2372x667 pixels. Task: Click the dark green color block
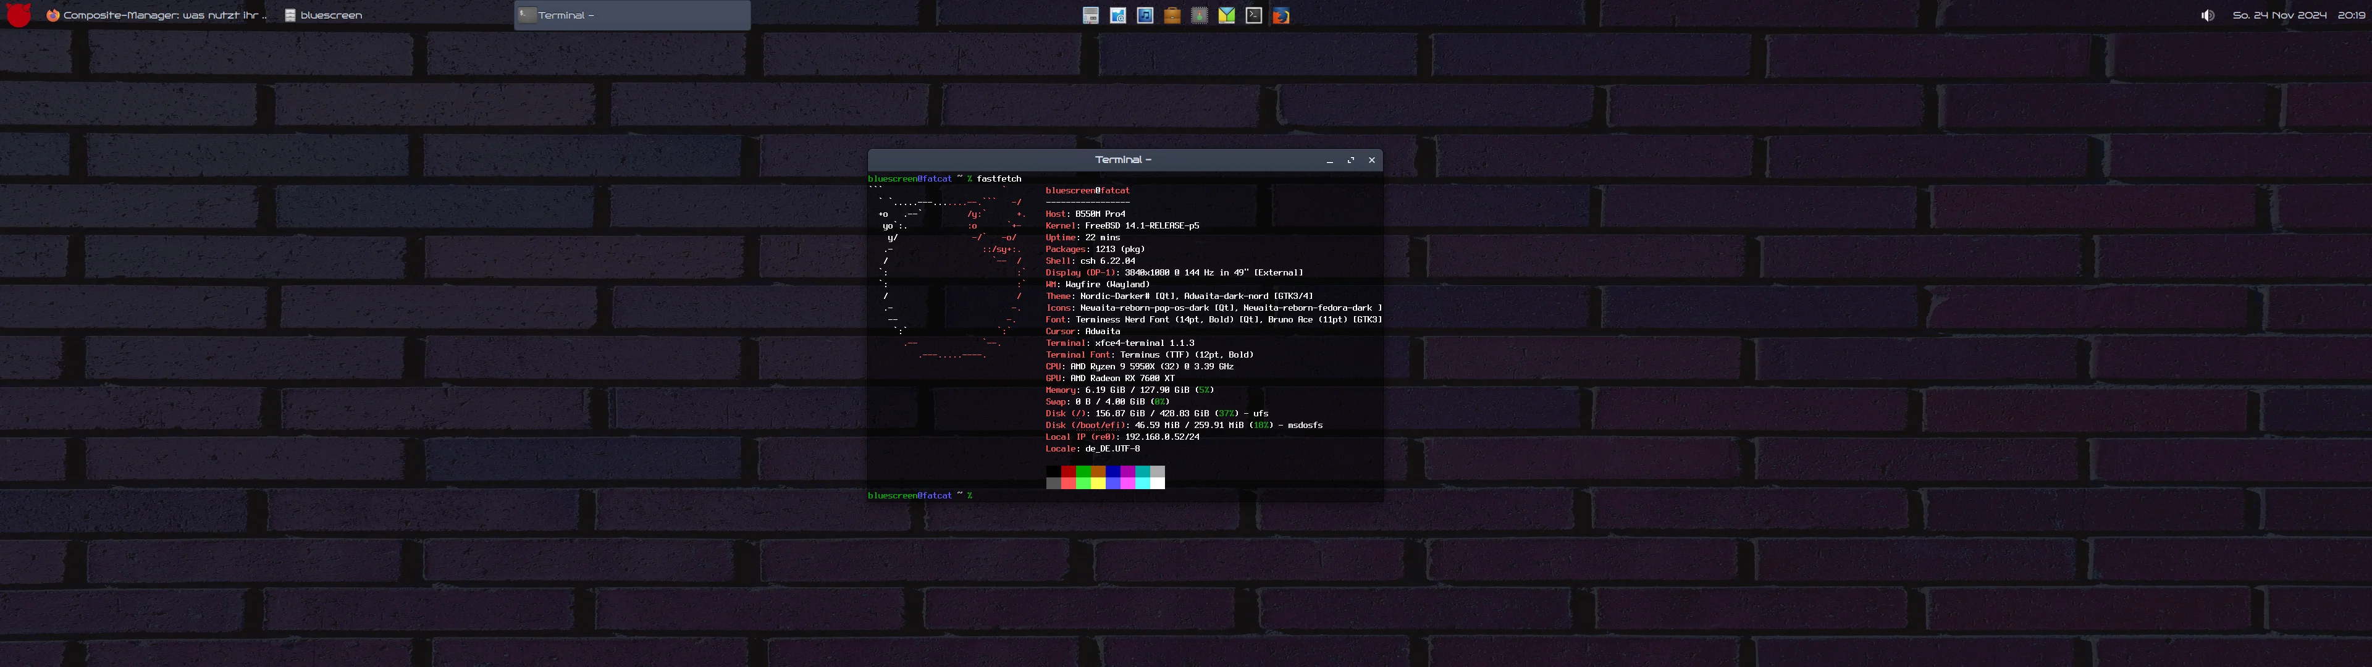tap(1083, 471)
